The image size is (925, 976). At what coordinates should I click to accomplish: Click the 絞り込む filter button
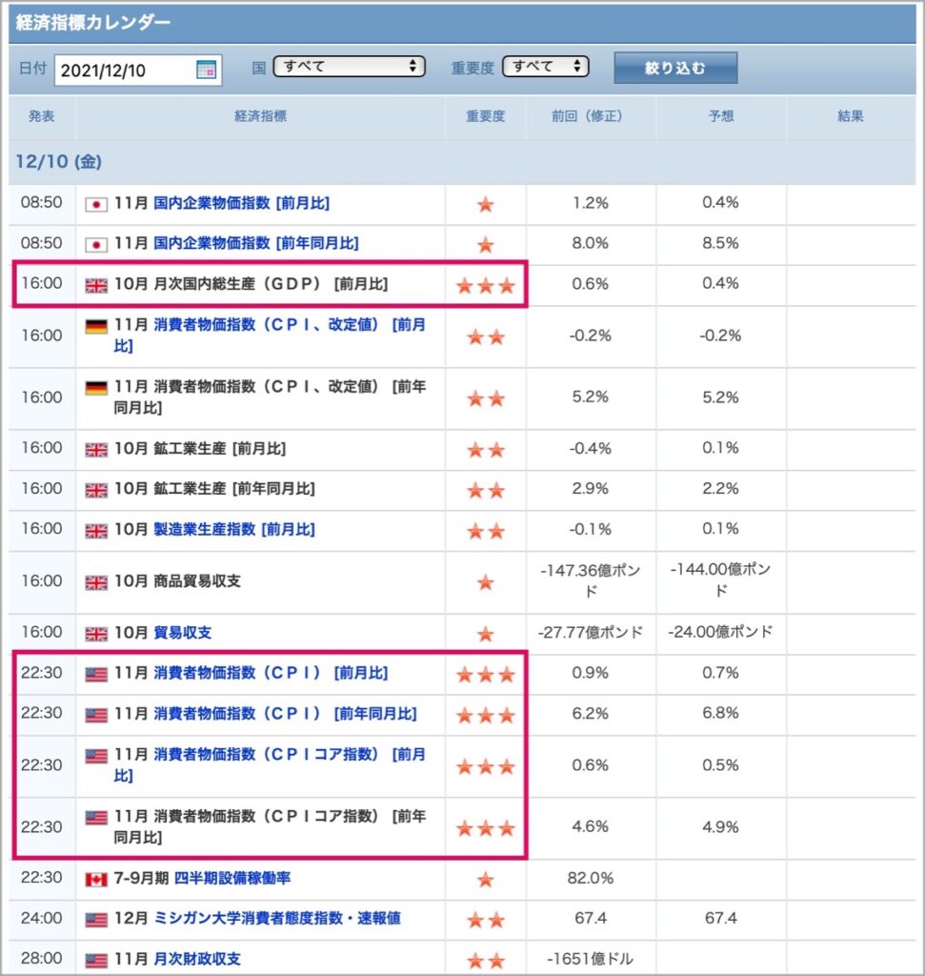675,68
